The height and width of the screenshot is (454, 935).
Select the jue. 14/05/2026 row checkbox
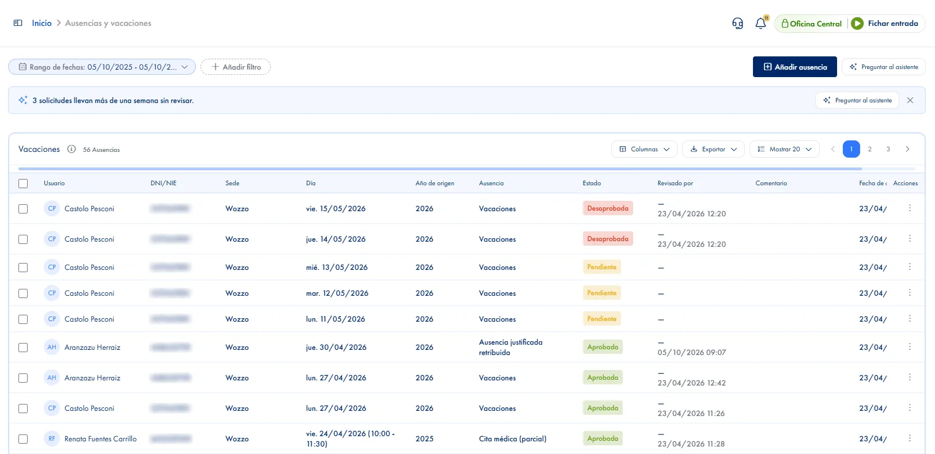23,239
